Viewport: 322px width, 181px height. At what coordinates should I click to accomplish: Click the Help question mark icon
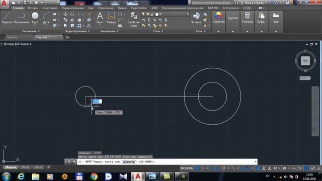[x=287, y=3]
